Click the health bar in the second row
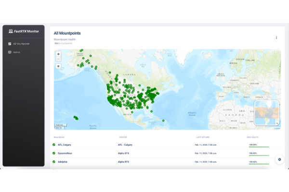This screenshot has height=192, width=289. (259, 156)
